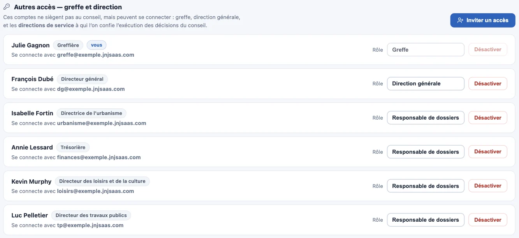Click the Directeur des loisirs et de la culture badge

[x=102, y=181]
